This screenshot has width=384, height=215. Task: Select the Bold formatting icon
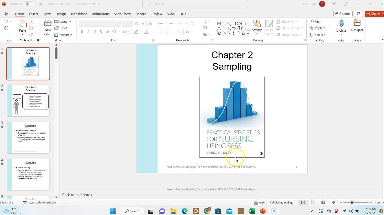[82, 32]
